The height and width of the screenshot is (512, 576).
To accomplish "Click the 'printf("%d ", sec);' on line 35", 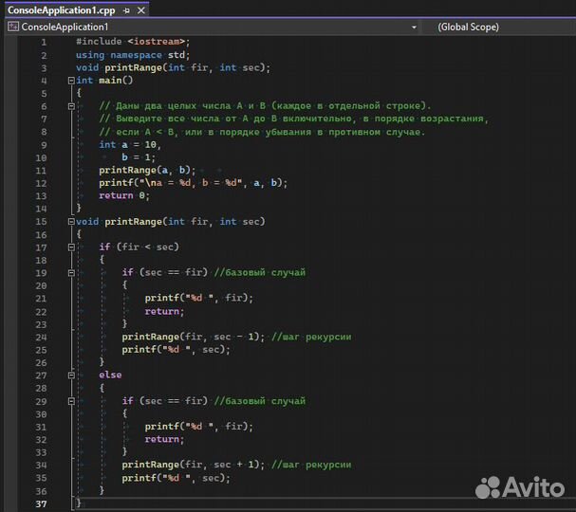I will tap(176, 478).
